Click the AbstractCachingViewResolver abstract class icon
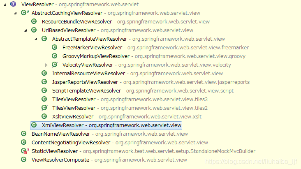The width and height of the screenshot is (301, 169). pos(25,13)
